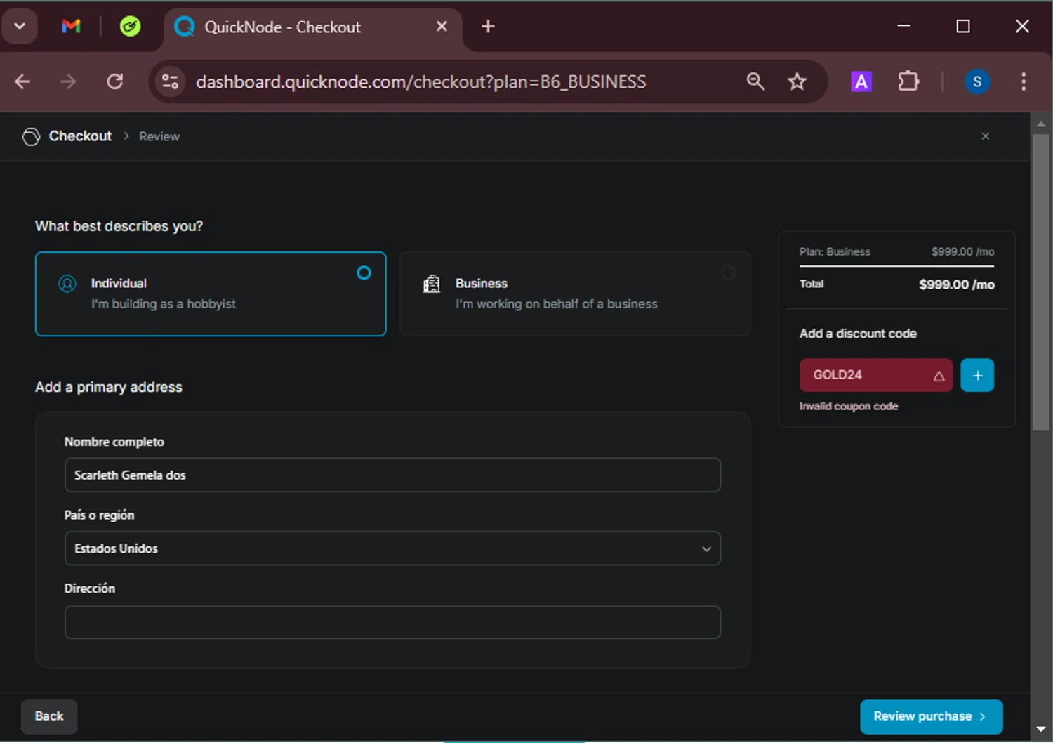Go forward in browser history
1053x743 pixels.
tap(68, 81)
